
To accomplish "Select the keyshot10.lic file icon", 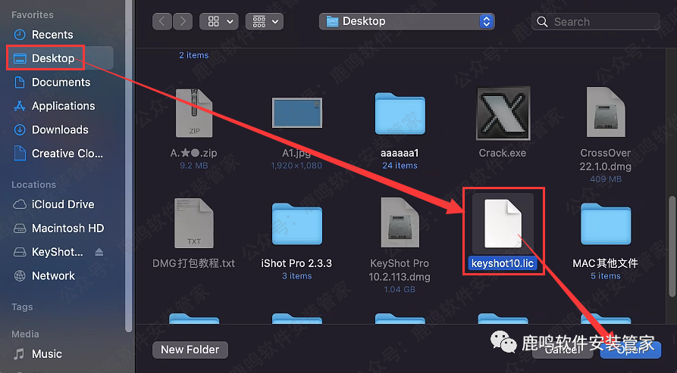I will tap(503, 223).
